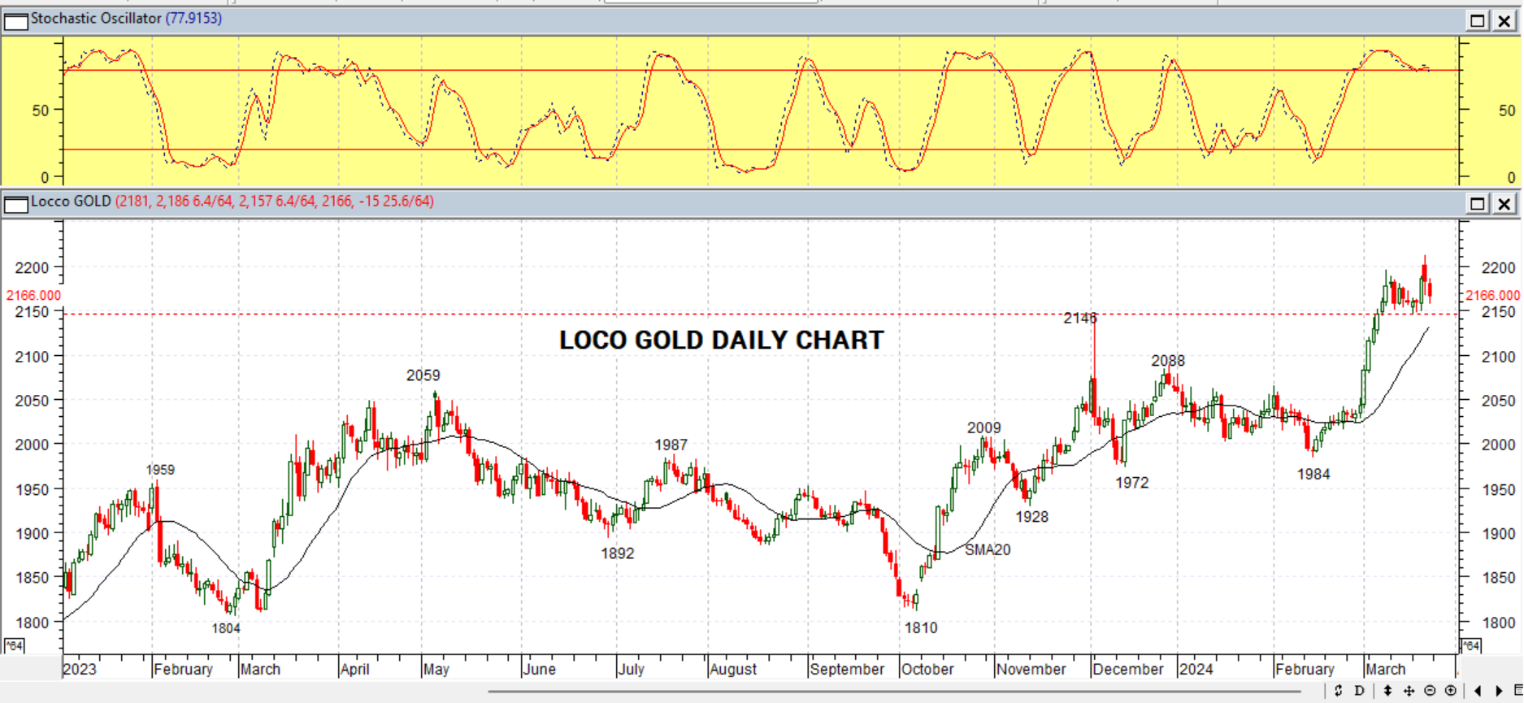Image resolution: width=1524 pixels, height=703 pixels.
Task: Click the 2088 high annotation
Action: 1168,361
